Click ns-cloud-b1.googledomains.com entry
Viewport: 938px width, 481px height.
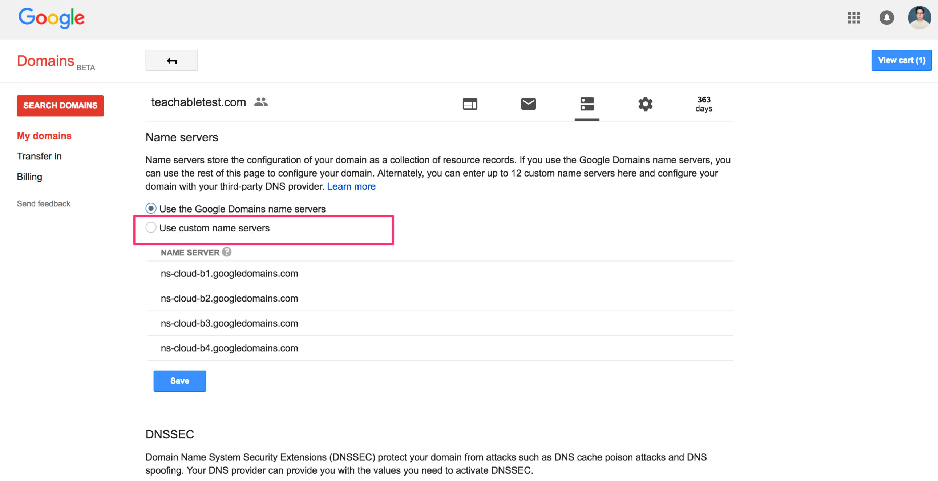(x=229, y=274)
